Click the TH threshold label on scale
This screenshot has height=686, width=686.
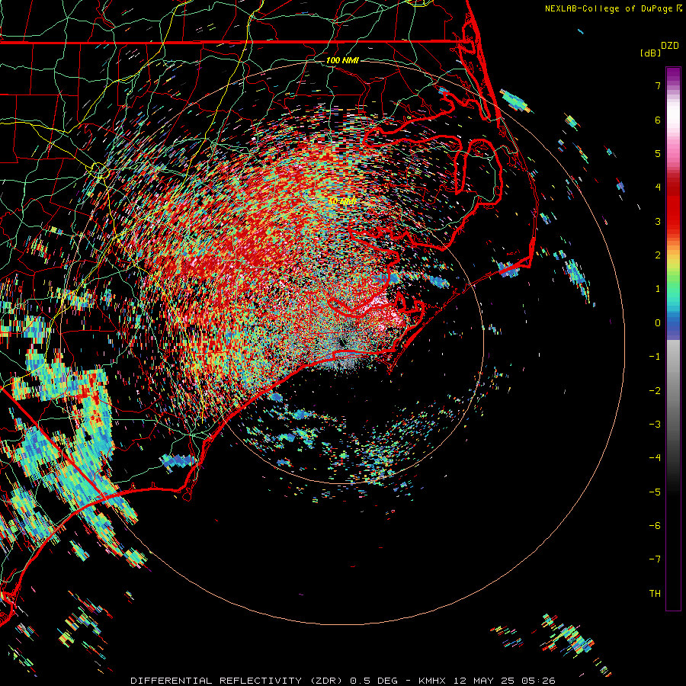655,594
